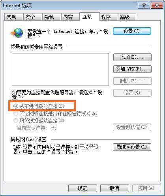
Task: Click the 应用(A) button
Action: click(146, 188)
